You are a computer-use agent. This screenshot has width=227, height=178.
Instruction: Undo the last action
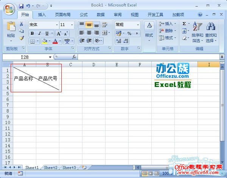pyautogui.click(x=28, y=6)
